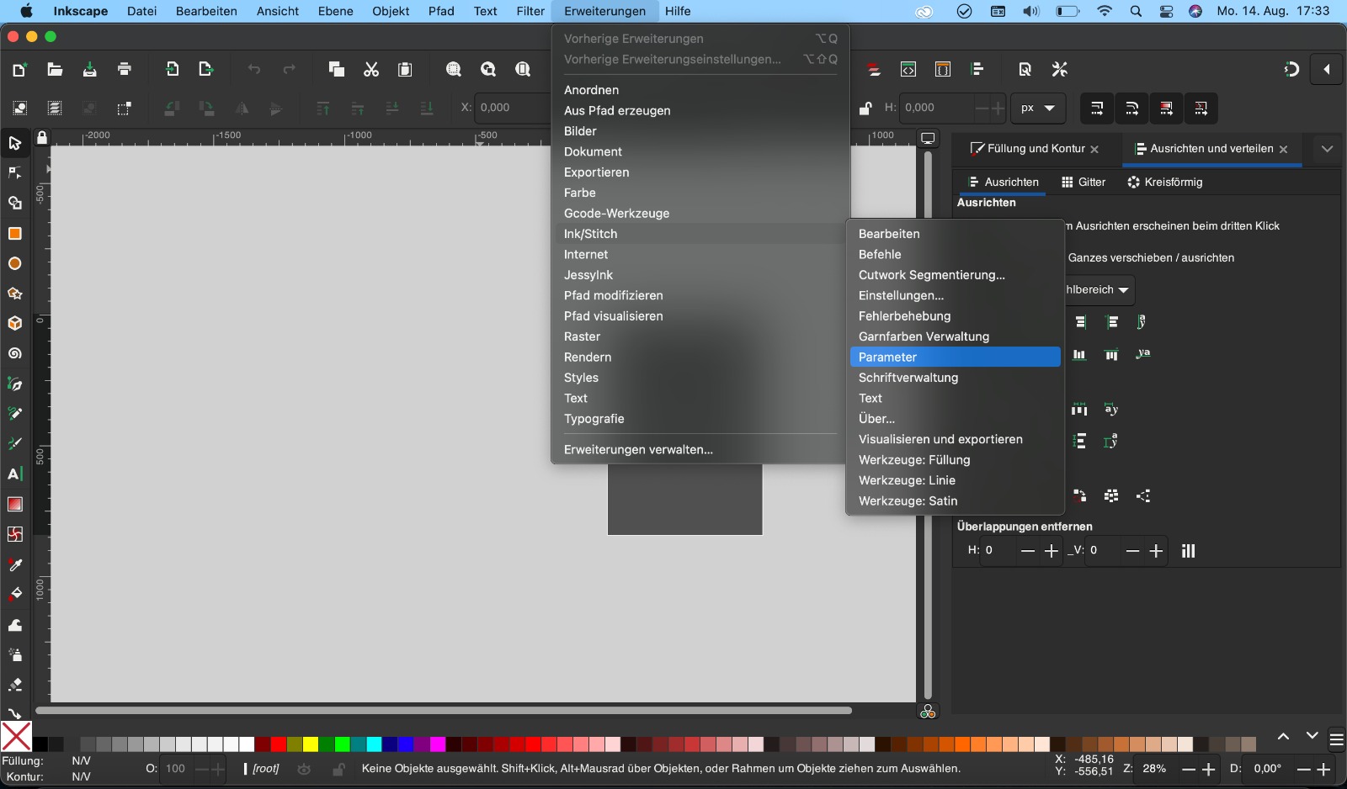Viewport: 1347px width, 789px height.
Task: Select the Gradient tool
Action: [14, 505]
